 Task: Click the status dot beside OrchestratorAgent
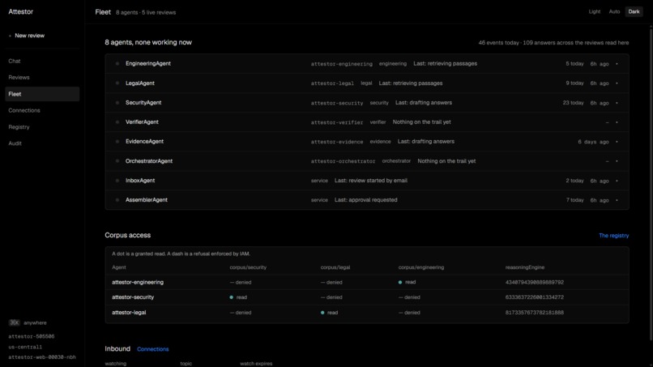coord(117,161)
